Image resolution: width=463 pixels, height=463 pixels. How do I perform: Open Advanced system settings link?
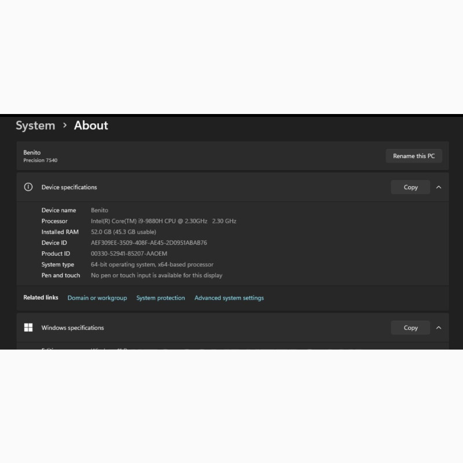pyautogui.click(x=229, y=298)
